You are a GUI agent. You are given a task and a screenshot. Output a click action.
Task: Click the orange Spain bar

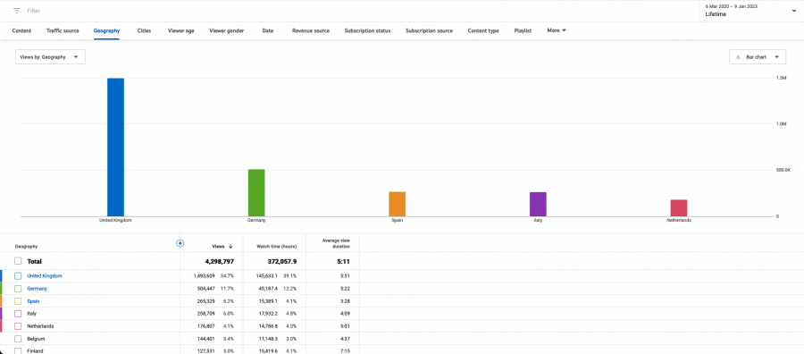[398, 204]
